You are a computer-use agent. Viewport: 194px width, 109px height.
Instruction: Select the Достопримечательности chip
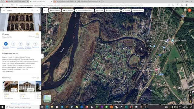click(84, 10)
